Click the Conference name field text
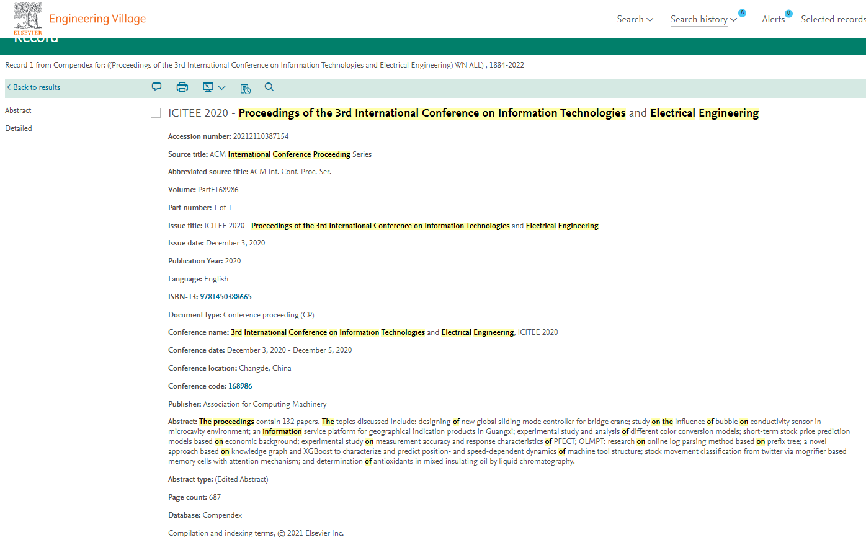 [394, 332]
